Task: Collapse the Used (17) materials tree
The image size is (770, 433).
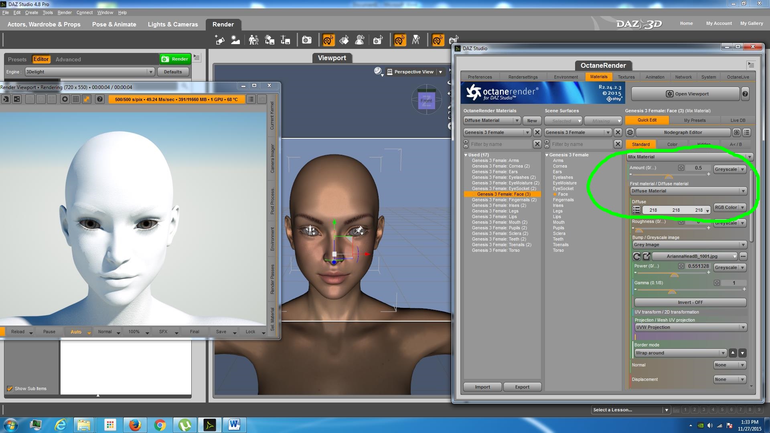Action: tap(466, 155)
